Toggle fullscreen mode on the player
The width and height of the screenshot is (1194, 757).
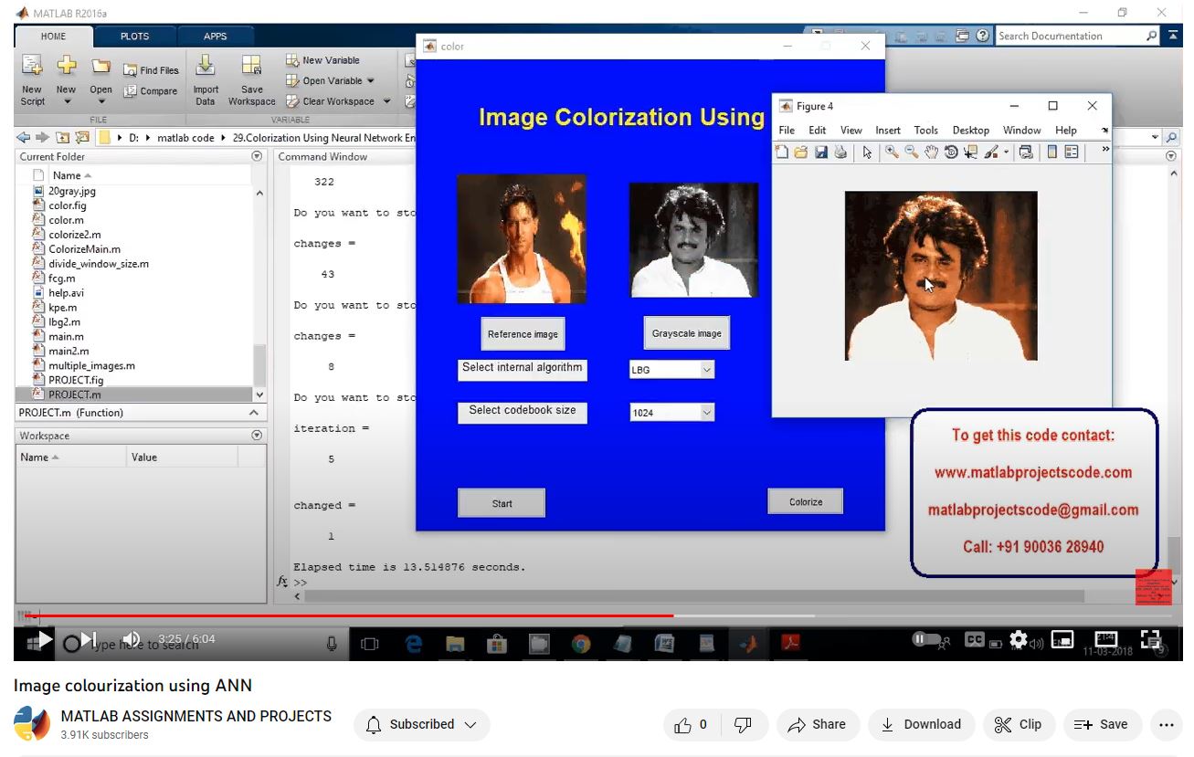pyautogui.click(x=1151, y=640)
